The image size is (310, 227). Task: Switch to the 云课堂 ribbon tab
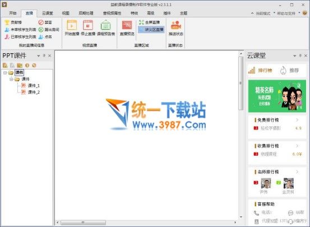(48, 13)
